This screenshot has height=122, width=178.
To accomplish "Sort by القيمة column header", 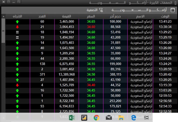I will point(66,16).
